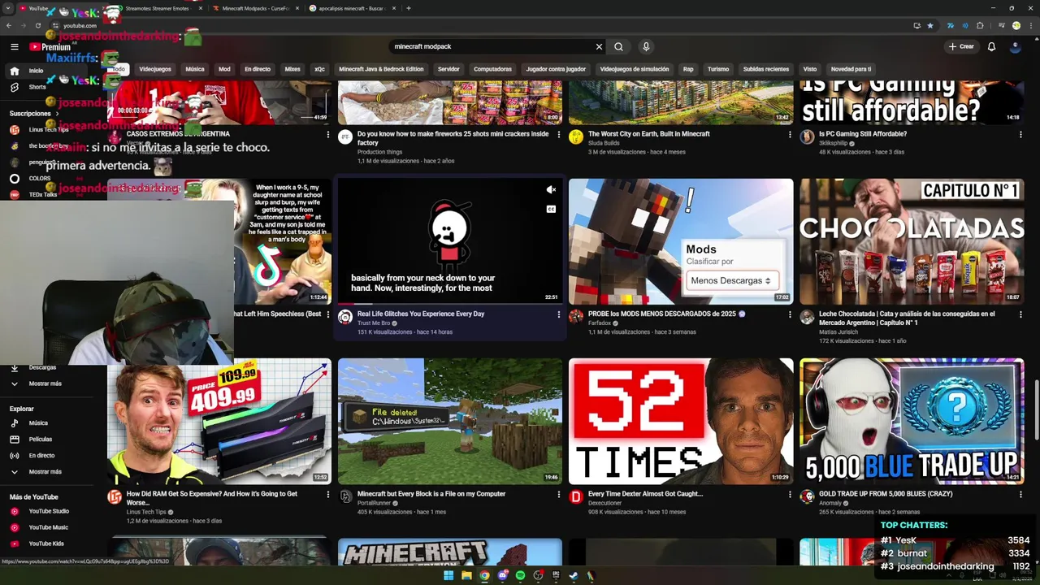This screenshot has width=1040, height=585.
Task: Open the account avatar menu
Action: 1015,46
